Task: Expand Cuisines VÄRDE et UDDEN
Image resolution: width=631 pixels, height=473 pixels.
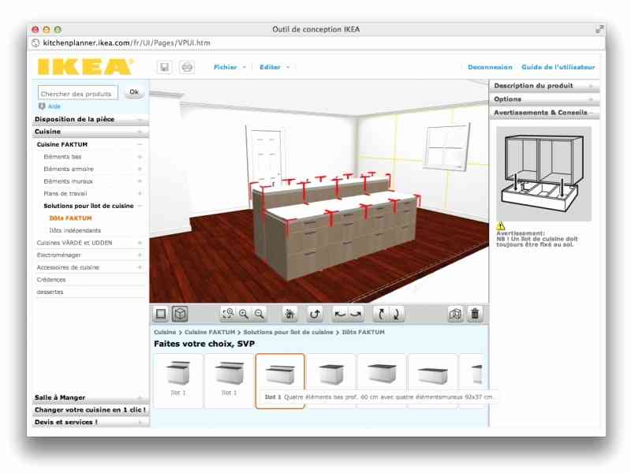Action: 90,243
